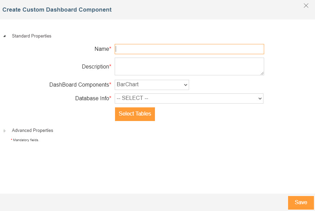Click the Description field label
The height and width of the screenshot is (211, 315).
click(95, 67)
